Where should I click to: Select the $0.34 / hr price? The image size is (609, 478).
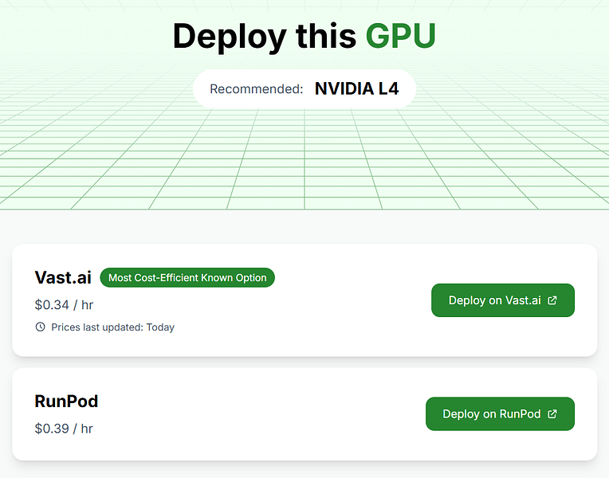coord(64,305)
